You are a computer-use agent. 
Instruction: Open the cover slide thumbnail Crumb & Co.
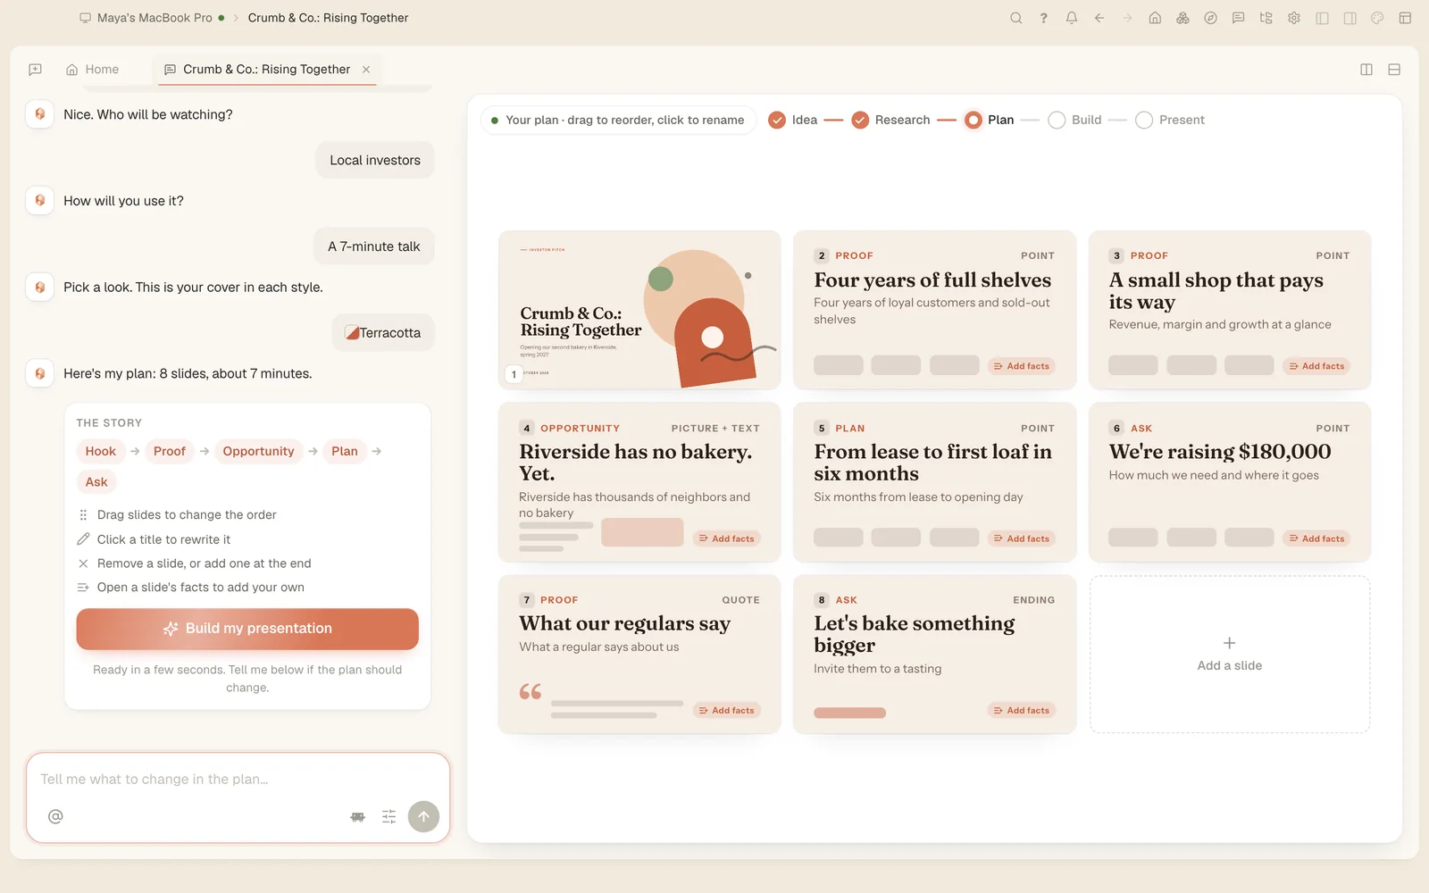click(x=639, y=310)
